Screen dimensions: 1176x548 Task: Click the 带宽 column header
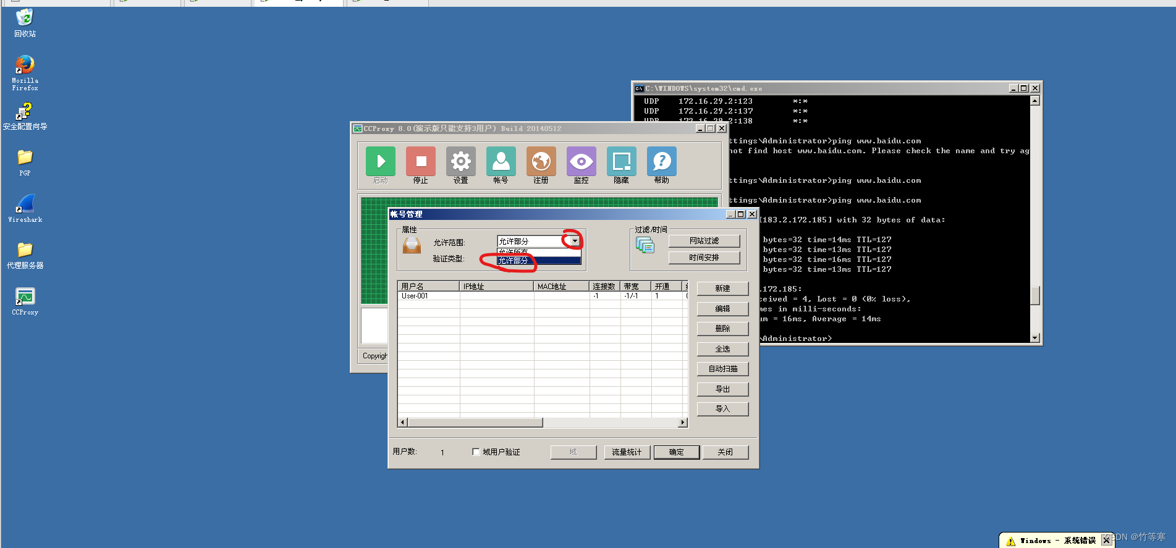636,286
